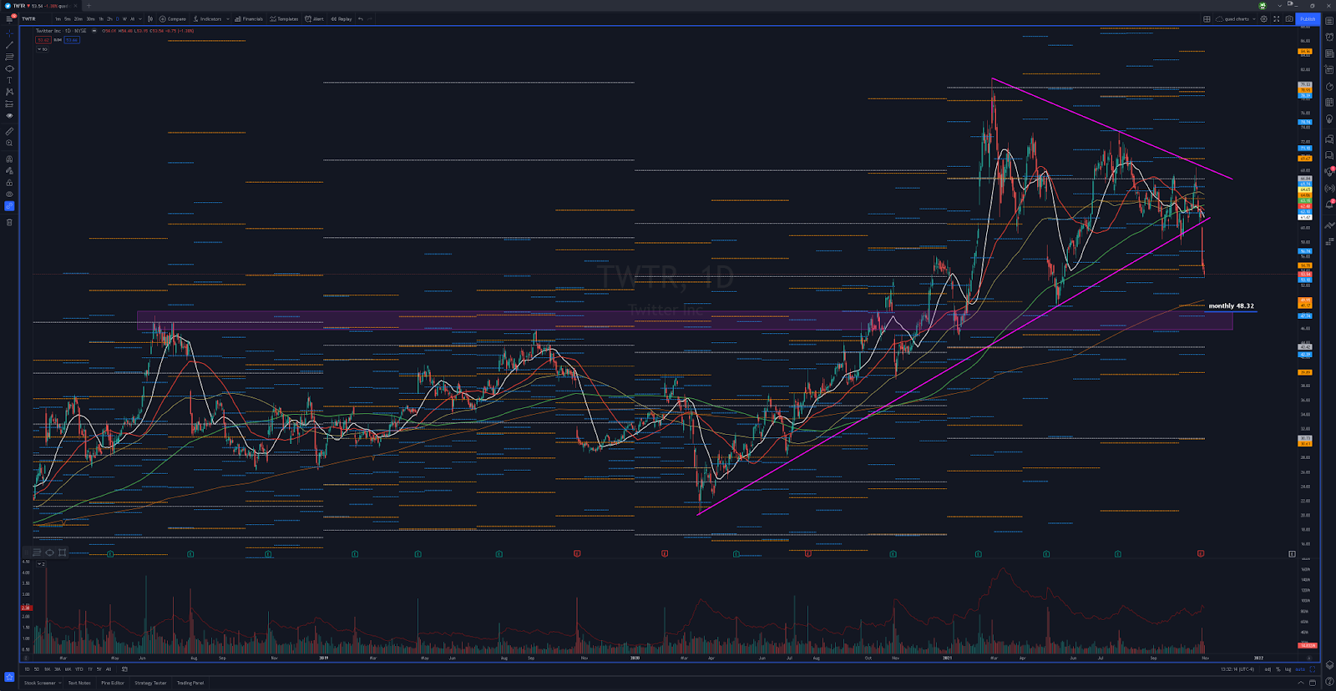Screen dimensions: 1336x691
Task: Open the watchlist panel in right sidebar
Action: pyautogui.click(x=1329, y=21)
